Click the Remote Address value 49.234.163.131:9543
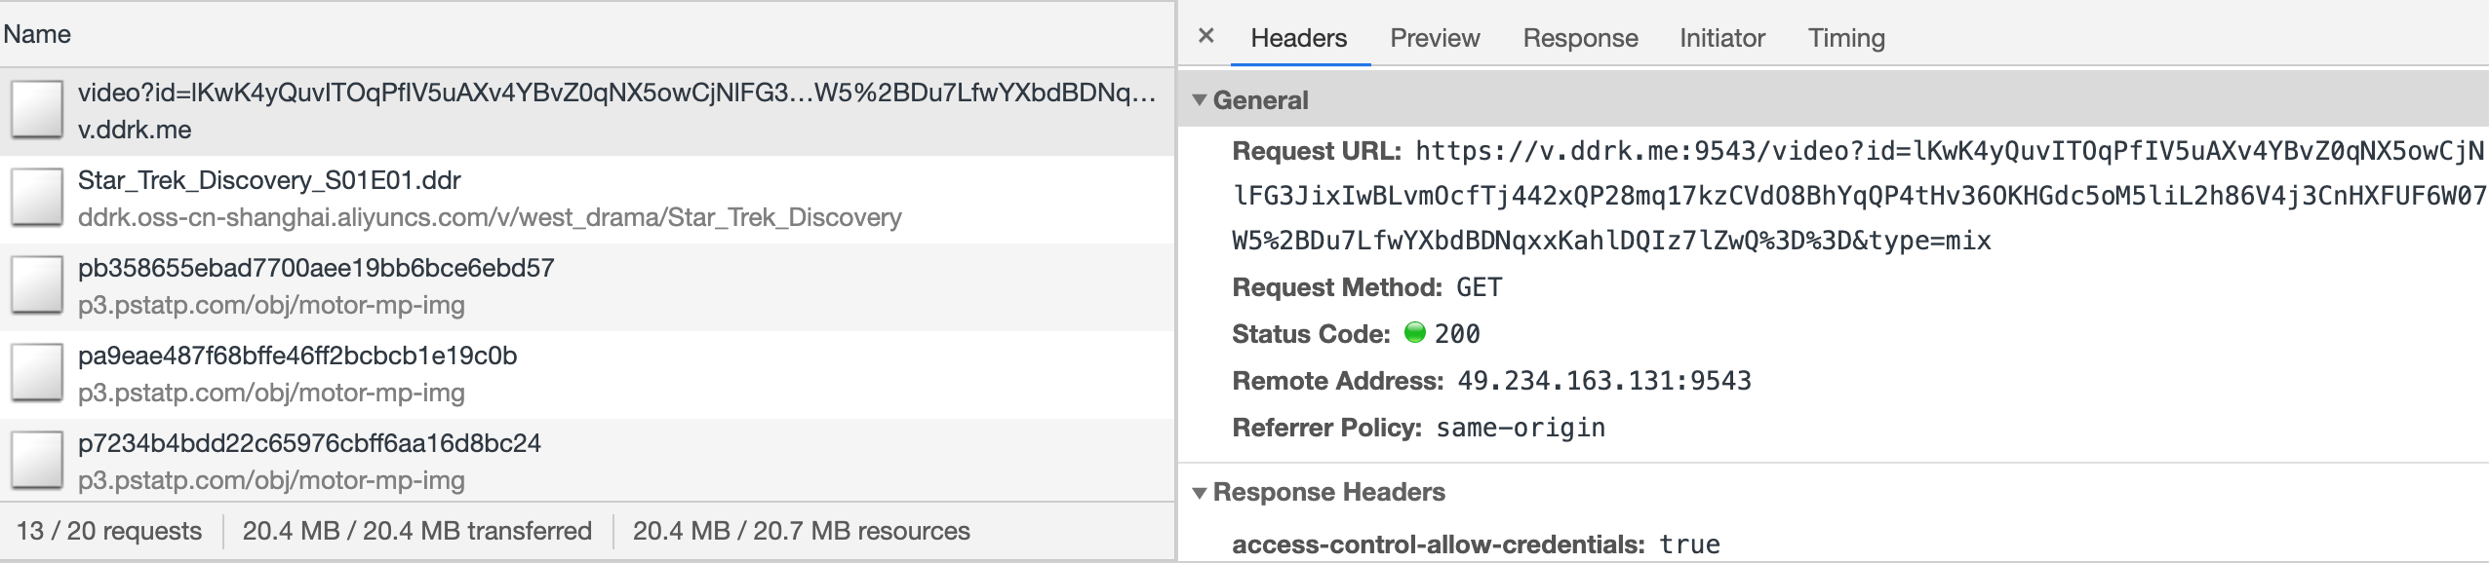Screen dimensions: 2489x563 coord(1604,381)
